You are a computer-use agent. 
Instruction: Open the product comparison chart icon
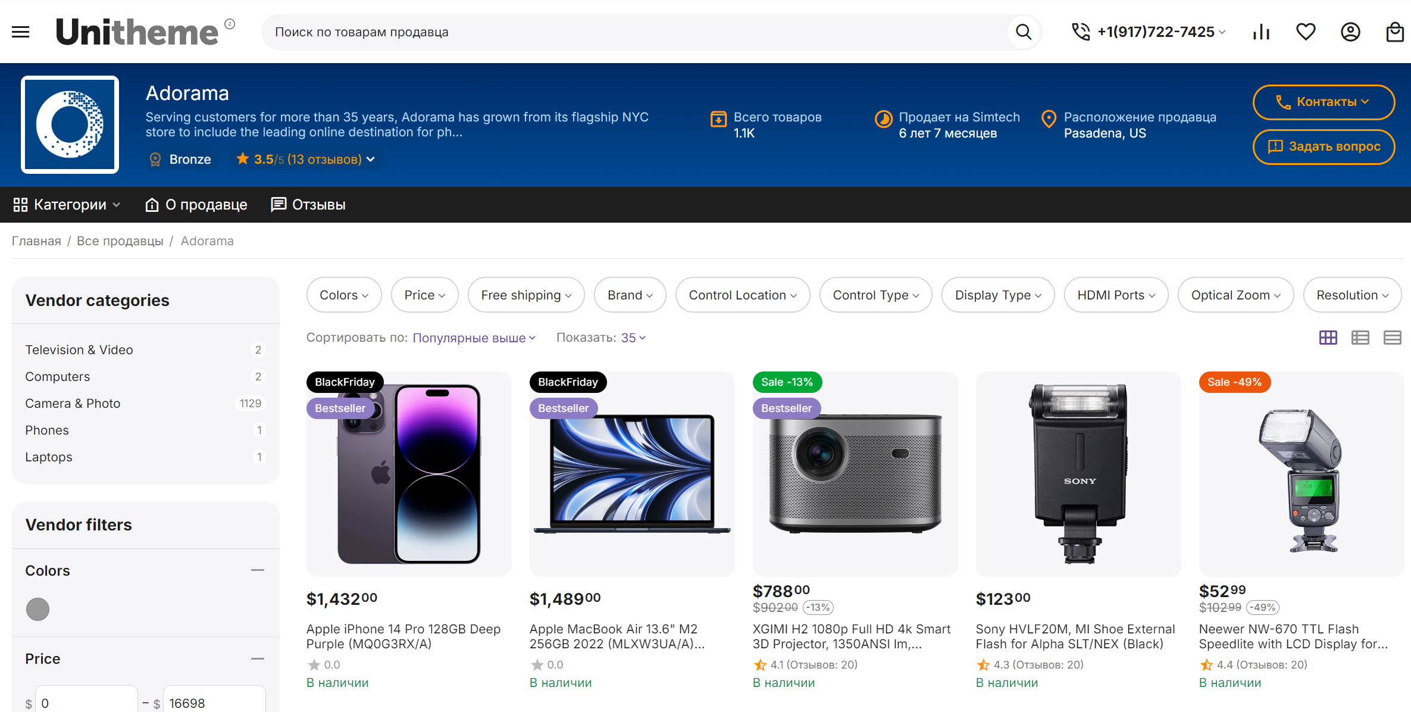tap(1261, 32)
